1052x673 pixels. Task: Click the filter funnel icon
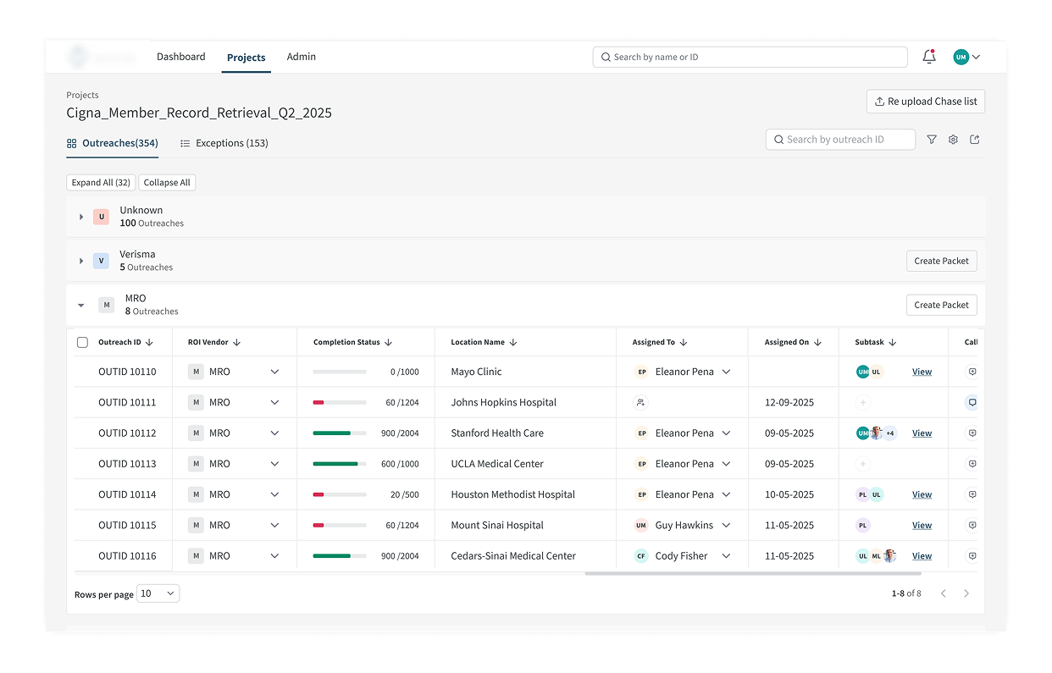[932, 140]
